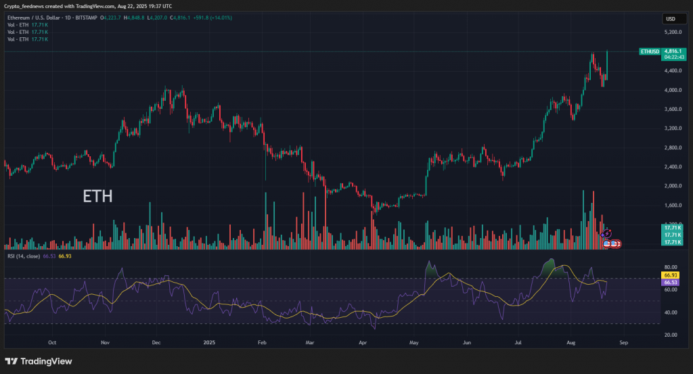693x374 pixels.
Task: Click the Ethereum / U.S. Dollar chart title
Action: tap(51, 18)
